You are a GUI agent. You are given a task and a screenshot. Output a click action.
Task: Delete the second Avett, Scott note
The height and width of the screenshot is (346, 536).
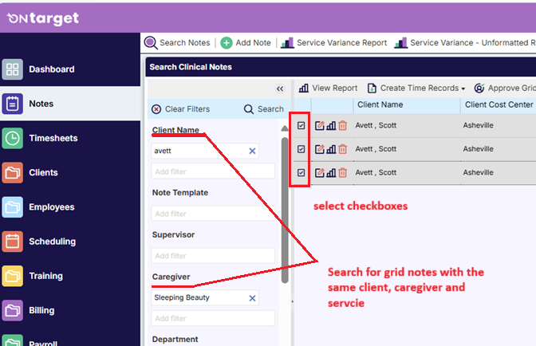[342, 149]
